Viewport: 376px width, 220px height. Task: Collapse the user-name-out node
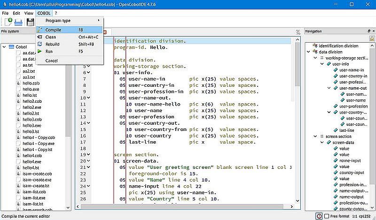point(329,88)
